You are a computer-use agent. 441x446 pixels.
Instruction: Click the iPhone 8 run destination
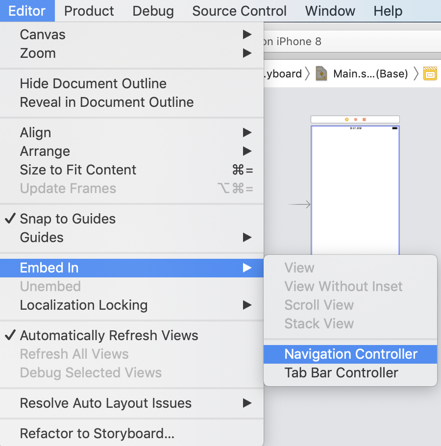293,42
